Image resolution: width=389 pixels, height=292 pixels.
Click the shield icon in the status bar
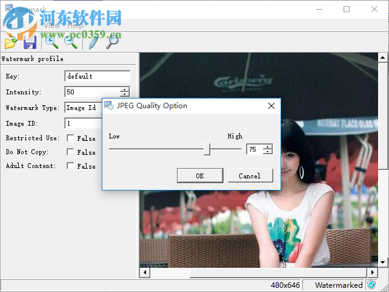(371, 285)
